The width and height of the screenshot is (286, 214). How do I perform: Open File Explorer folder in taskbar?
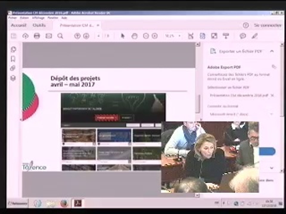(x=51, y=204)
